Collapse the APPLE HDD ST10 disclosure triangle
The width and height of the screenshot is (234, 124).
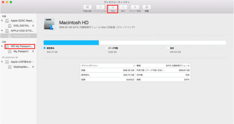[3, 31]
